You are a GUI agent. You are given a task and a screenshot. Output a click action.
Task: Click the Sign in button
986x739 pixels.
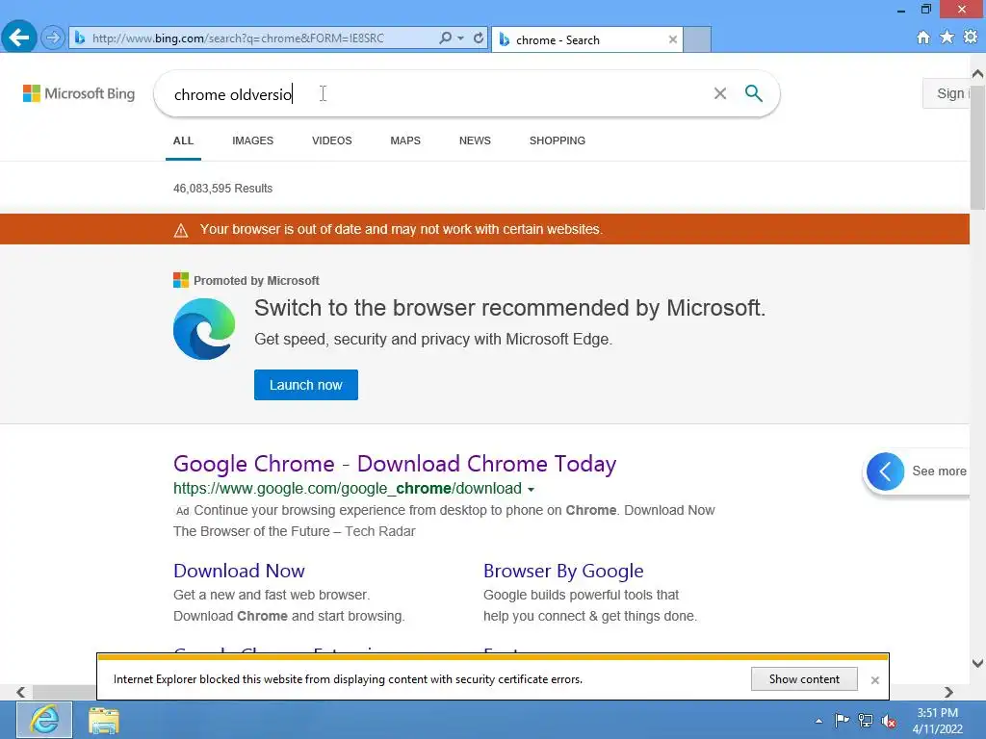(x=947, y=93)
